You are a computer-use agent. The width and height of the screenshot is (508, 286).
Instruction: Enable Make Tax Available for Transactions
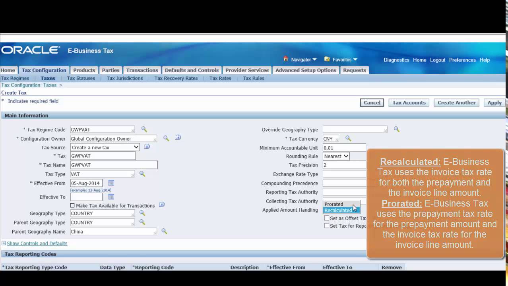tap(72, 205)
